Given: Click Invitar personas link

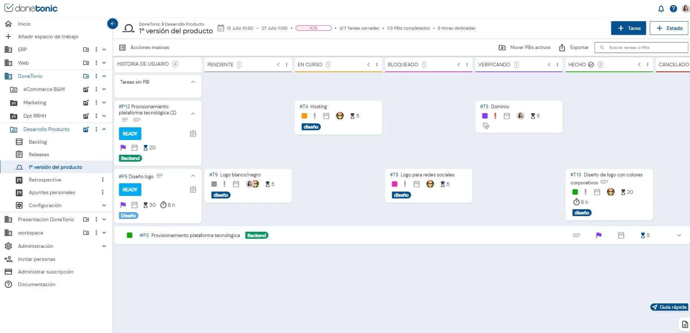Looking at the screenshot, I should (36, 259).
